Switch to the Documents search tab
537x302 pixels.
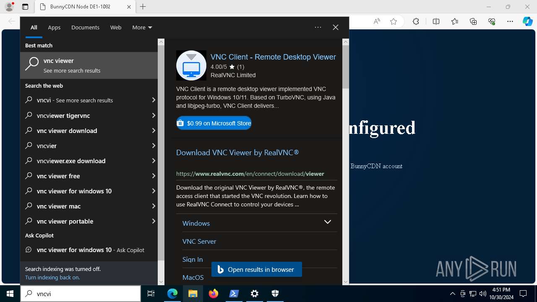tap(85, 27)
